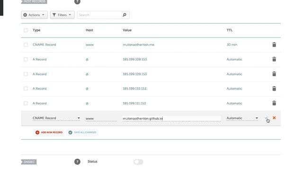Screen dimensions: 303x170
Task: Delete the 185.199.110.153 A record
Action: tap(274, 88)
